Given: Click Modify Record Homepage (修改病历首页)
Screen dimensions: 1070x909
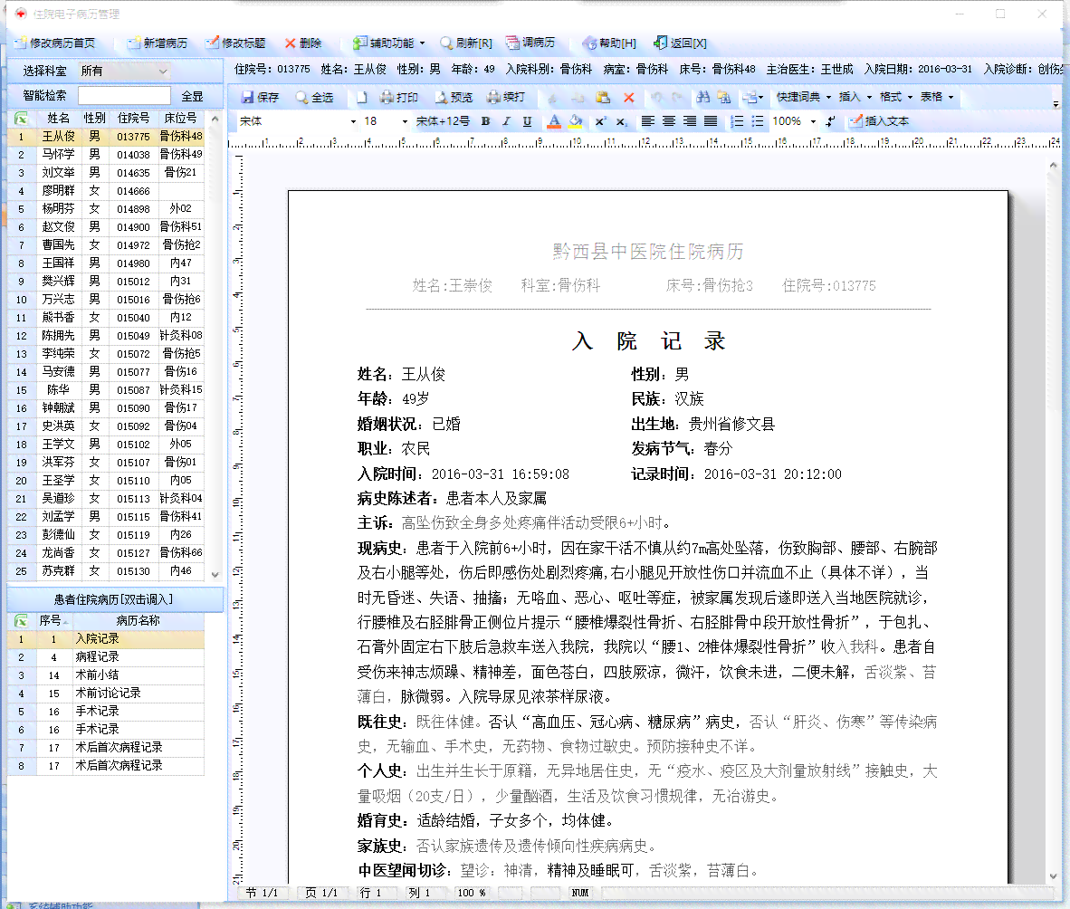Looking at the screenshot, I should 54,43.
